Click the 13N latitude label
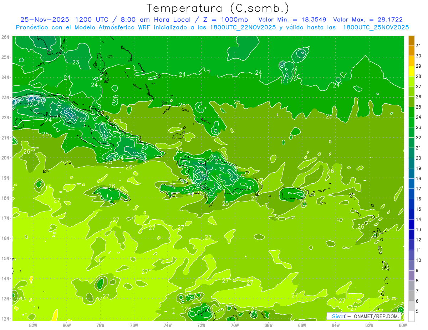The width and height of the screenshot is (428, 330). [x=5, y=299]
